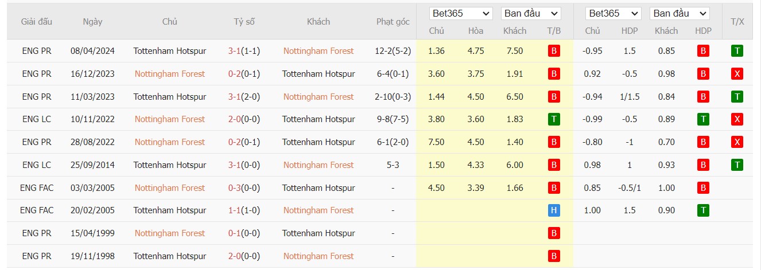Image resolution: width=761 pixels, height=270 pixels.
Task: Click the Phạt góc column header
Action: point(393,22)
